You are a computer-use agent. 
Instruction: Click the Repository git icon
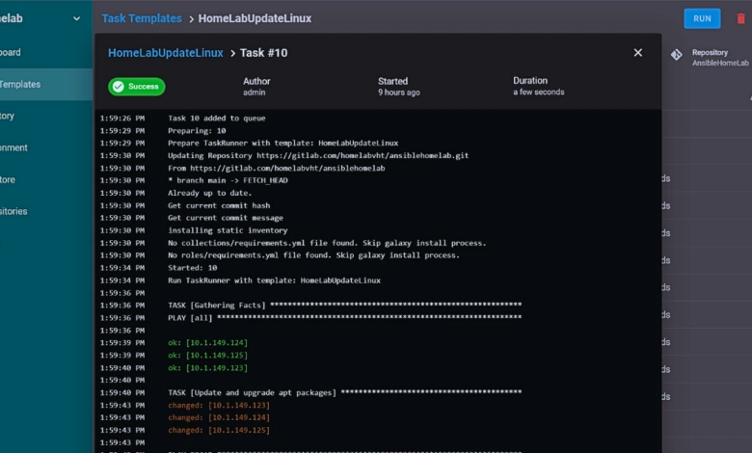(676, 56)
